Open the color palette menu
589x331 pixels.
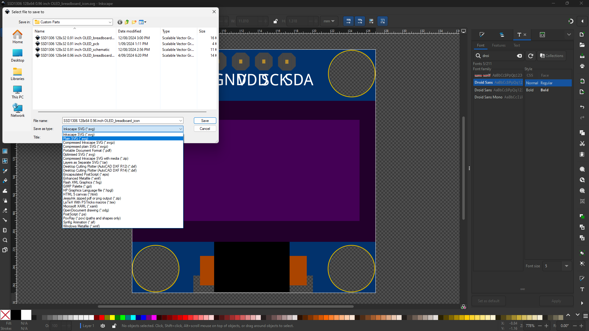click(586, 316)
